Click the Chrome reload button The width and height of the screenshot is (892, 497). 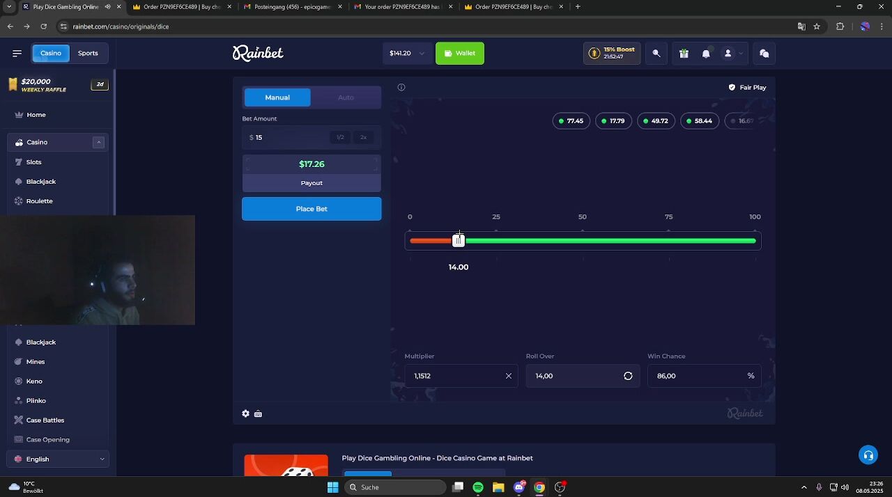tap(43, 26)
